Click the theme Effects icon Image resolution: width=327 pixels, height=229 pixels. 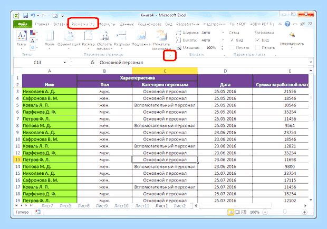[33, 47]
